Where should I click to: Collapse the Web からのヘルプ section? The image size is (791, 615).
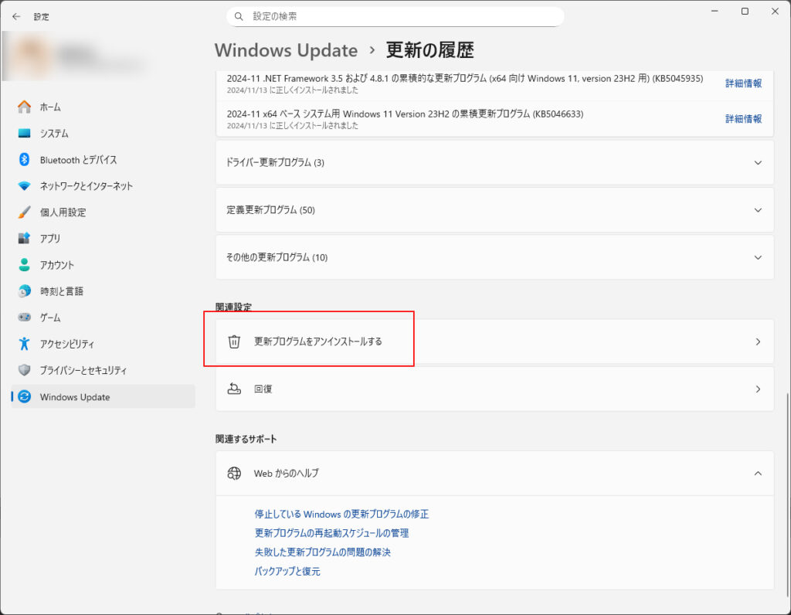pos(757,473)
